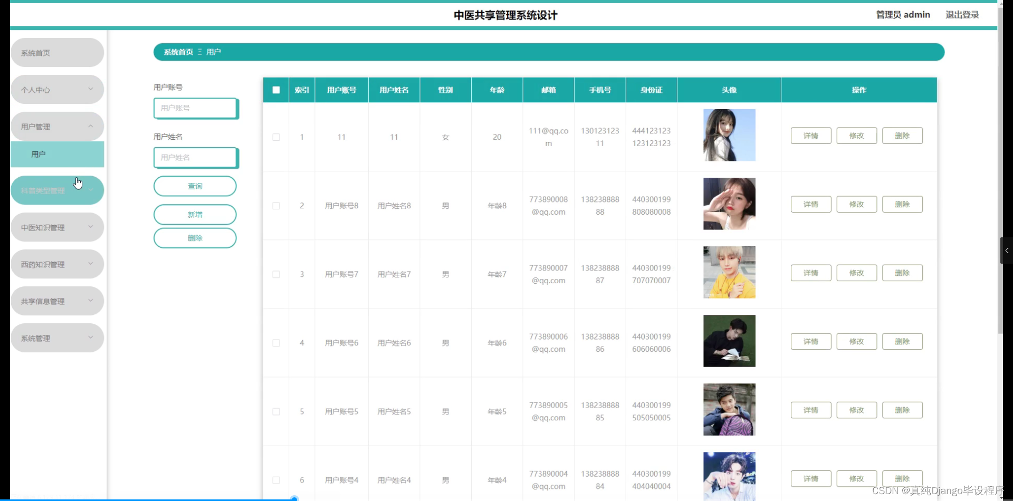Check the checkbox for 用户账号8 row
This screenshot has height=501, width=1013.
point(275,206)
